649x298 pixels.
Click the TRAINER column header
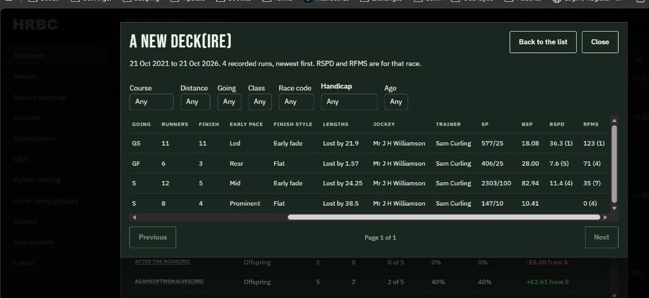pyautogui.click(x=448, y=124)
